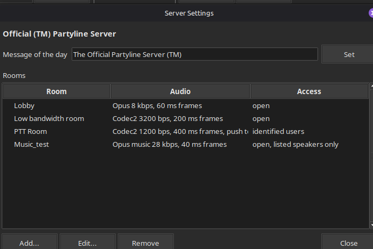Screen dimensions: 373x249
Task: Edit the Message of the day text field
Action: point(195,54)
